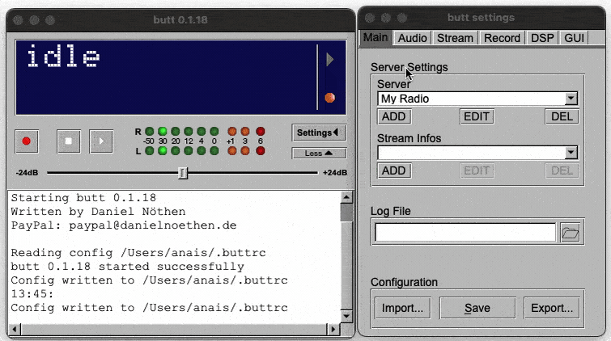The width and height of the screenshot is (611, 341).
Task: Click the arrow indicator in the display
Action: point(329,60)
